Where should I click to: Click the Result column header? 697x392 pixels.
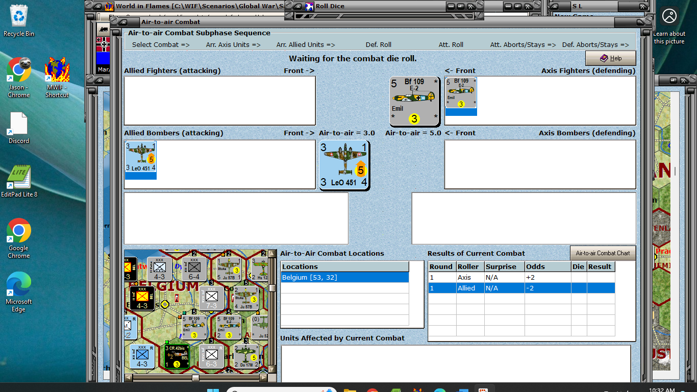(x=601, y=266)
